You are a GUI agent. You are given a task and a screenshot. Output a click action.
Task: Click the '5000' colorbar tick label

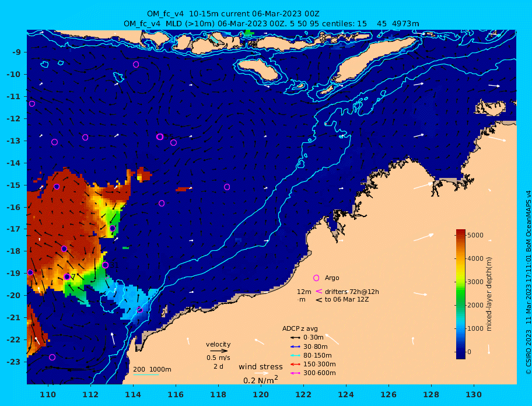(x=475, y=235)
